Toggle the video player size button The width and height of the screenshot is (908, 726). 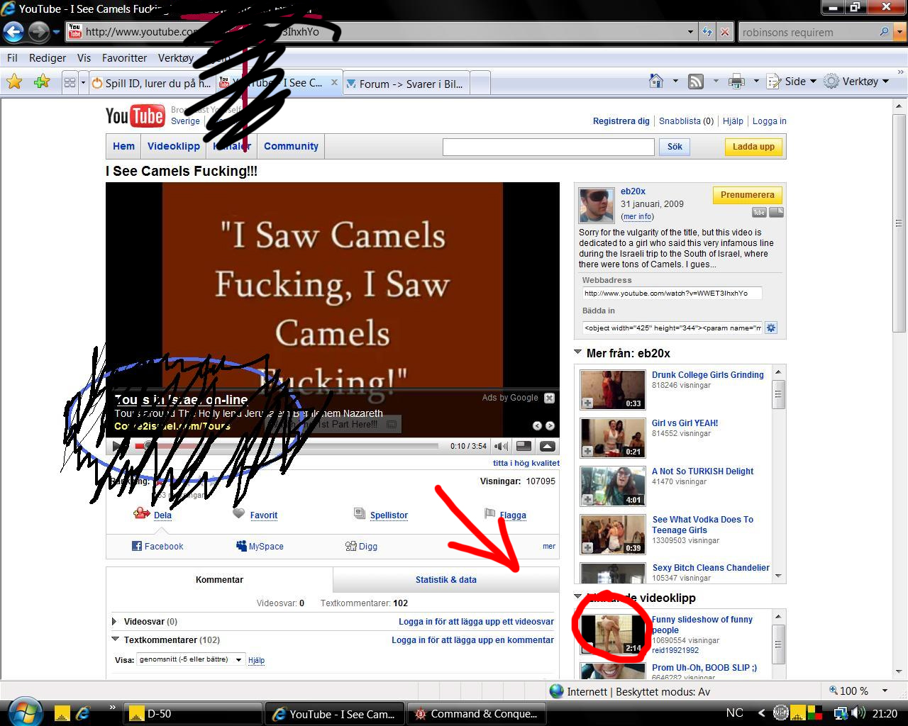point(524,446)
